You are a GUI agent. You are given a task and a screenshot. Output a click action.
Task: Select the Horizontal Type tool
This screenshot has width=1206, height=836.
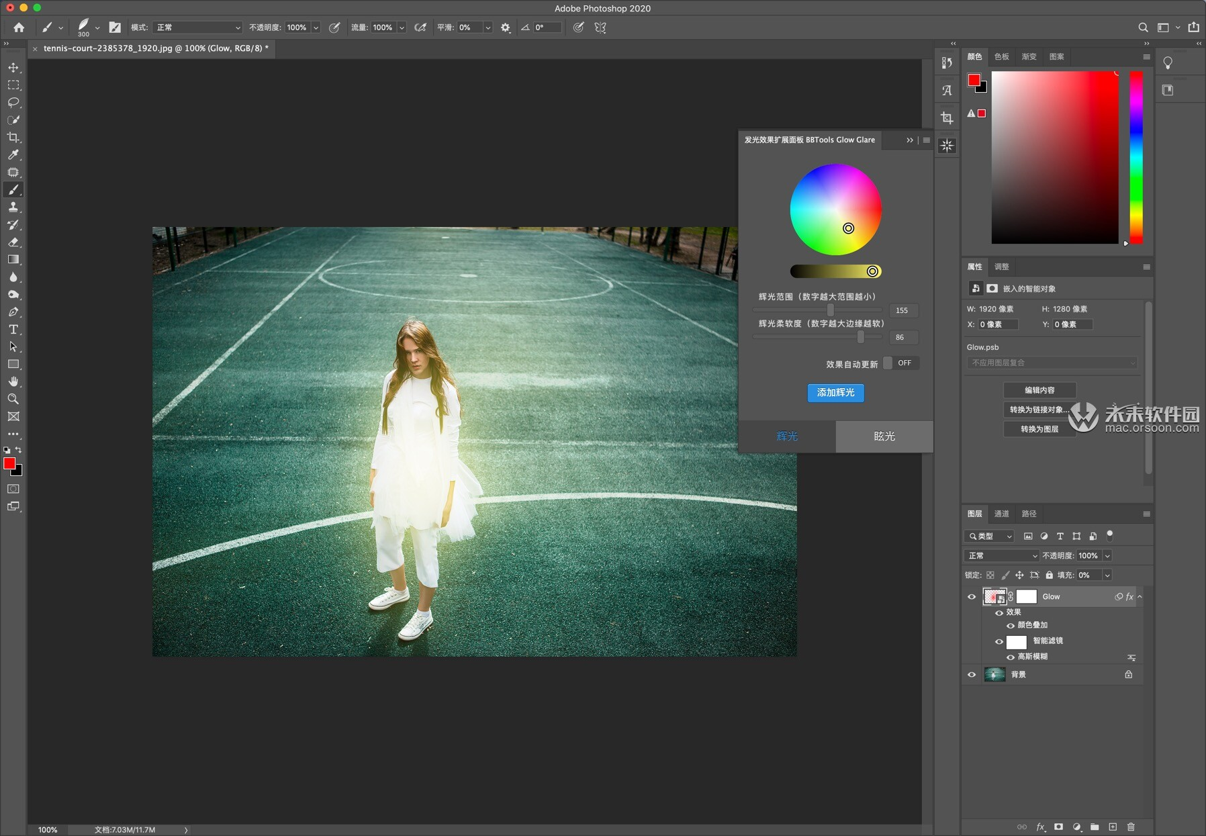point(13,330)
